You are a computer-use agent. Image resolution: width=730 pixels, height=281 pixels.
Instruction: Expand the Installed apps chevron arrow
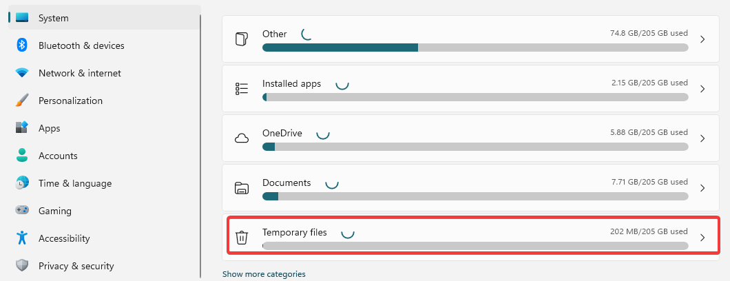703,88
